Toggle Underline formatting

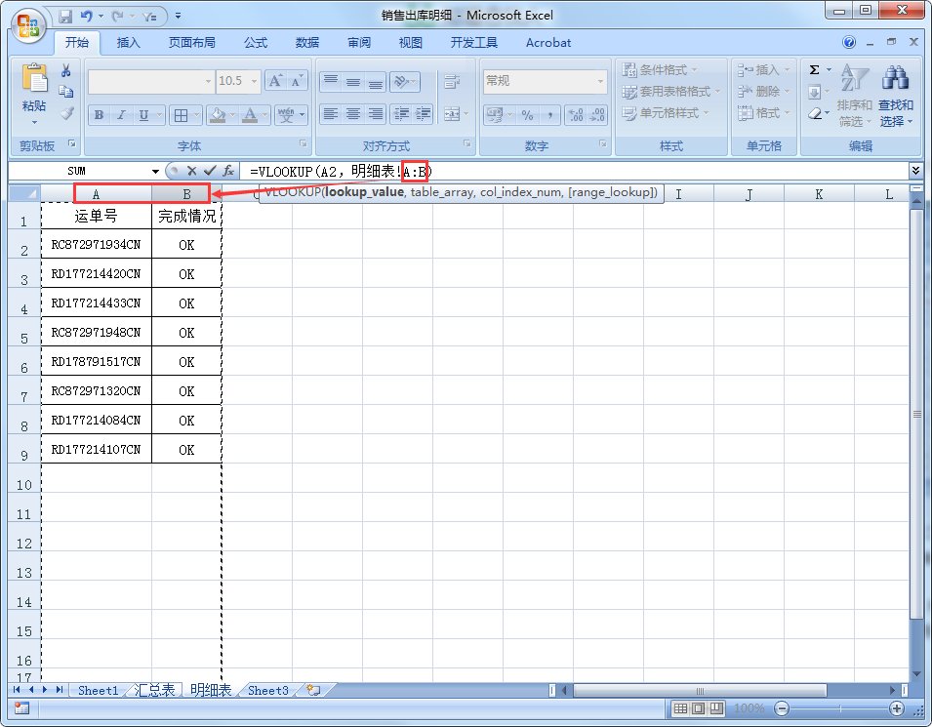[x=144, y=115]
